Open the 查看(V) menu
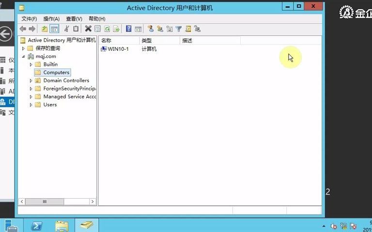 (x=74, y=19)
